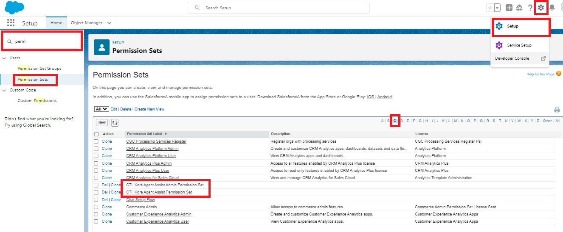The width and height of the screenshot is (563, 232).
Task: Toggle the select-all checkbox in table header
Action: [x=96, y=134]
